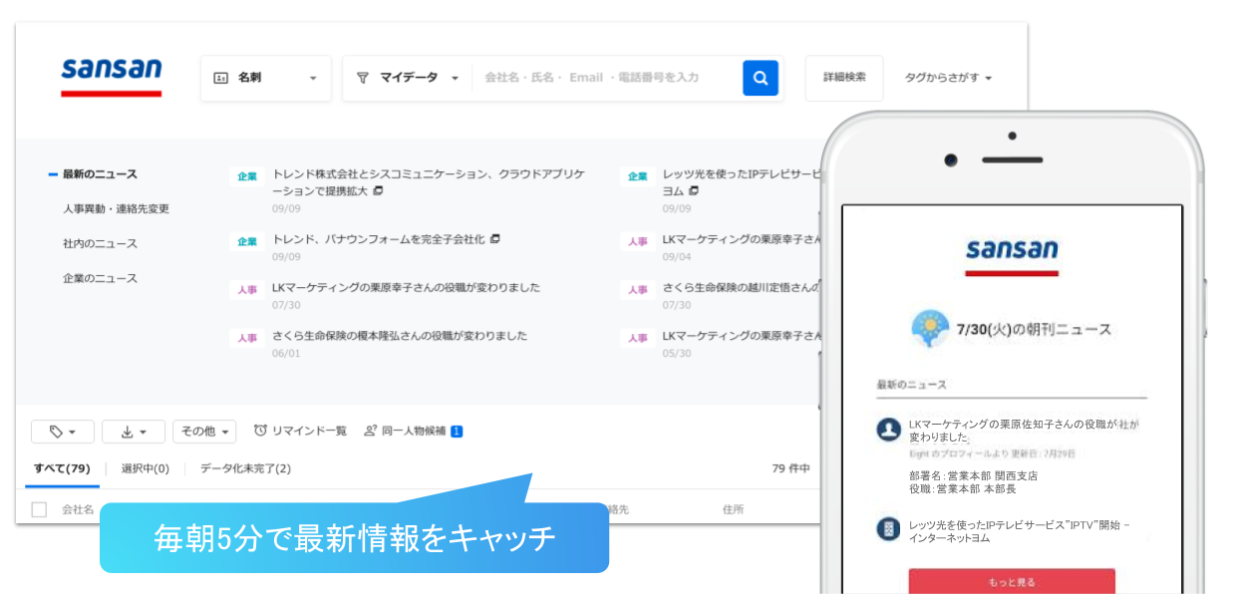Open news トレンド、バナウンフォームを完全子会社化

(379, 239)
